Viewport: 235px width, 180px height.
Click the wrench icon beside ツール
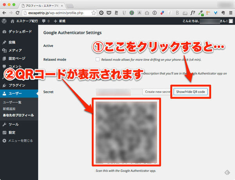point(4,124)
